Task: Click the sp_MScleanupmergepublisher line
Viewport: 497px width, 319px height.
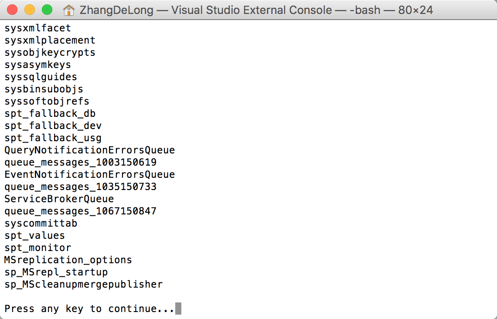Action: [83, 284]
